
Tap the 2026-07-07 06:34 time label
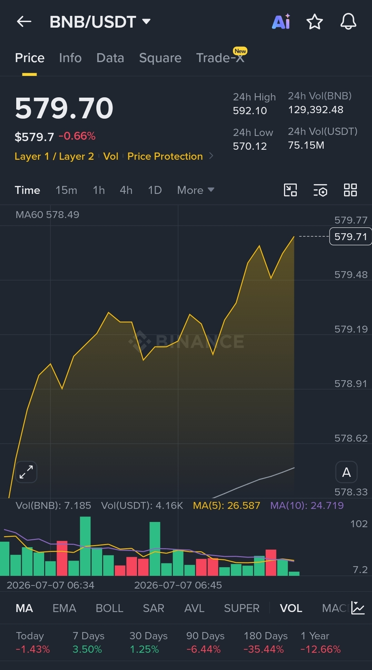[50, 585]
